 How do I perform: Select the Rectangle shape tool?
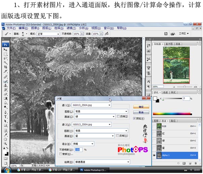point(5,125)
